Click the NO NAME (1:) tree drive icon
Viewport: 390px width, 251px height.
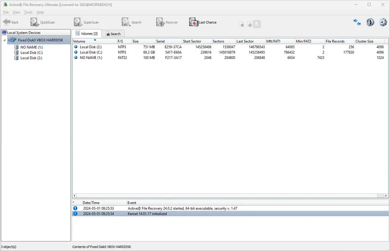pyautogui.click(x=16, y=47)
